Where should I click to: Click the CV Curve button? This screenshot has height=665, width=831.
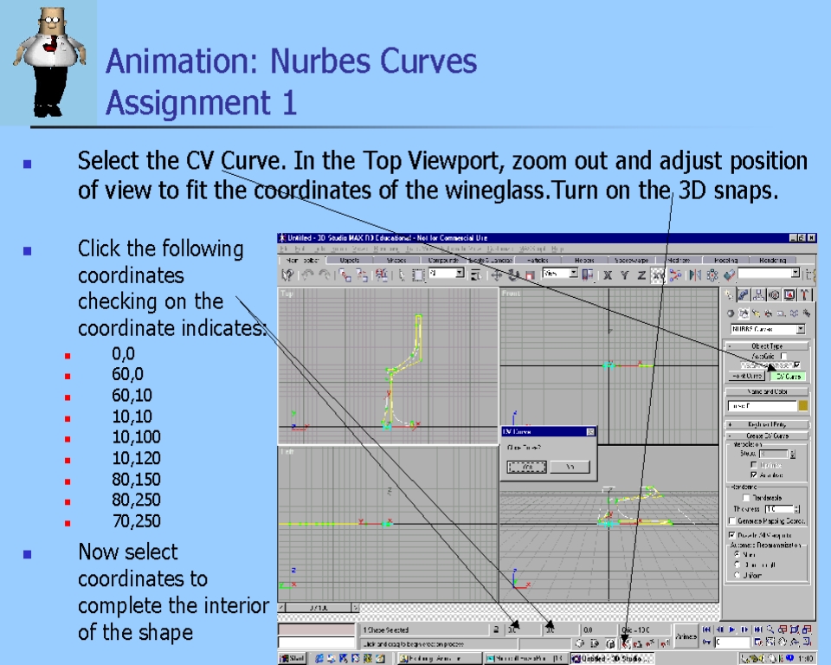click(788, 377)
